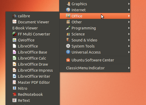Choose the System Tools category
Screen dimensions: 146x105
pos(95,46)
